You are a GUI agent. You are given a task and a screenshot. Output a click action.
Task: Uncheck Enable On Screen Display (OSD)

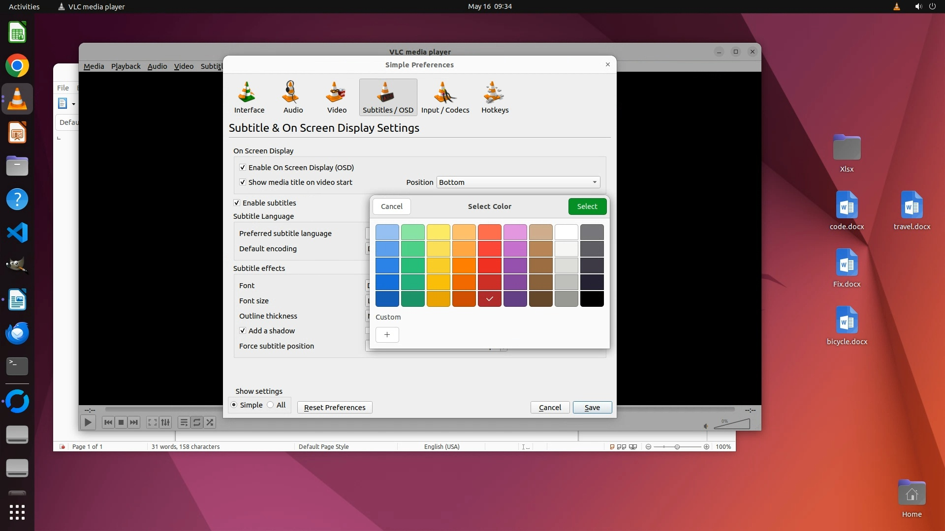(x=243, y=168)
